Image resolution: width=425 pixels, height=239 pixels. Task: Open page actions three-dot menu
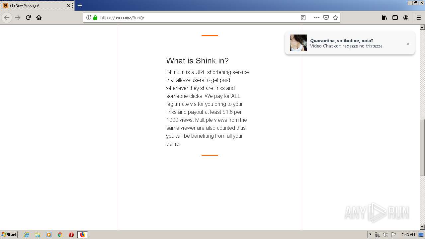tap(317, 18)
